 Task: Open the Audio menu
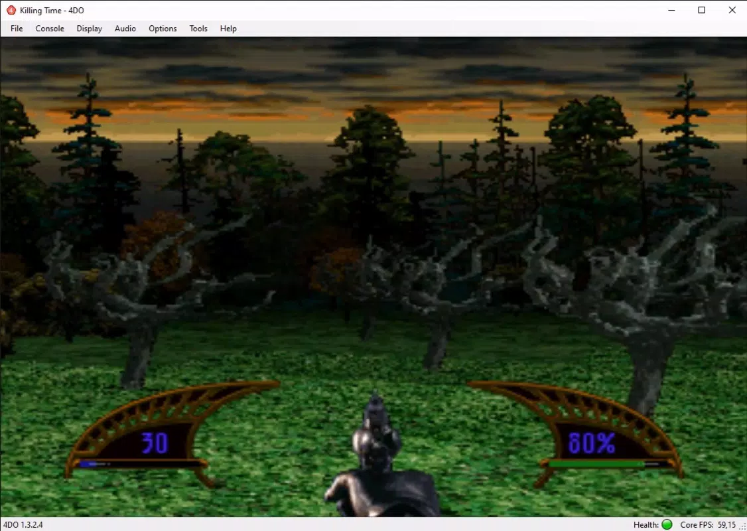pos(125,29)
